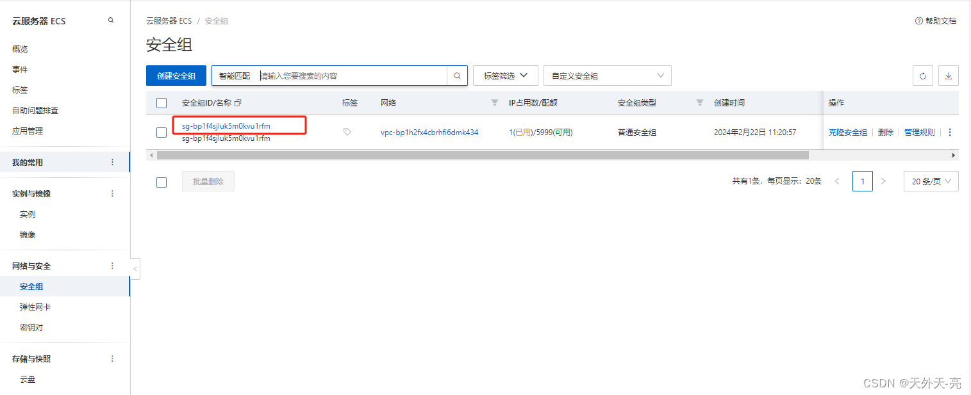Open the 自定义安全组 dropdown
The height and width of the screenshot is (395, 971).
point(608,76)
